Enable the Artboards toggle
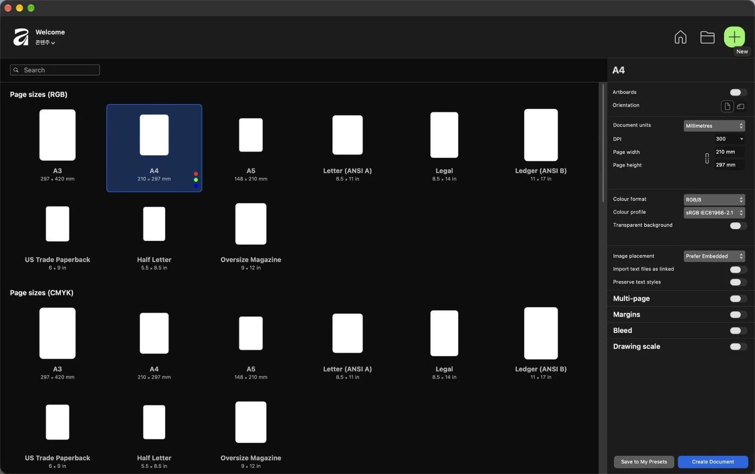The image size is (755, 474). 738,93
